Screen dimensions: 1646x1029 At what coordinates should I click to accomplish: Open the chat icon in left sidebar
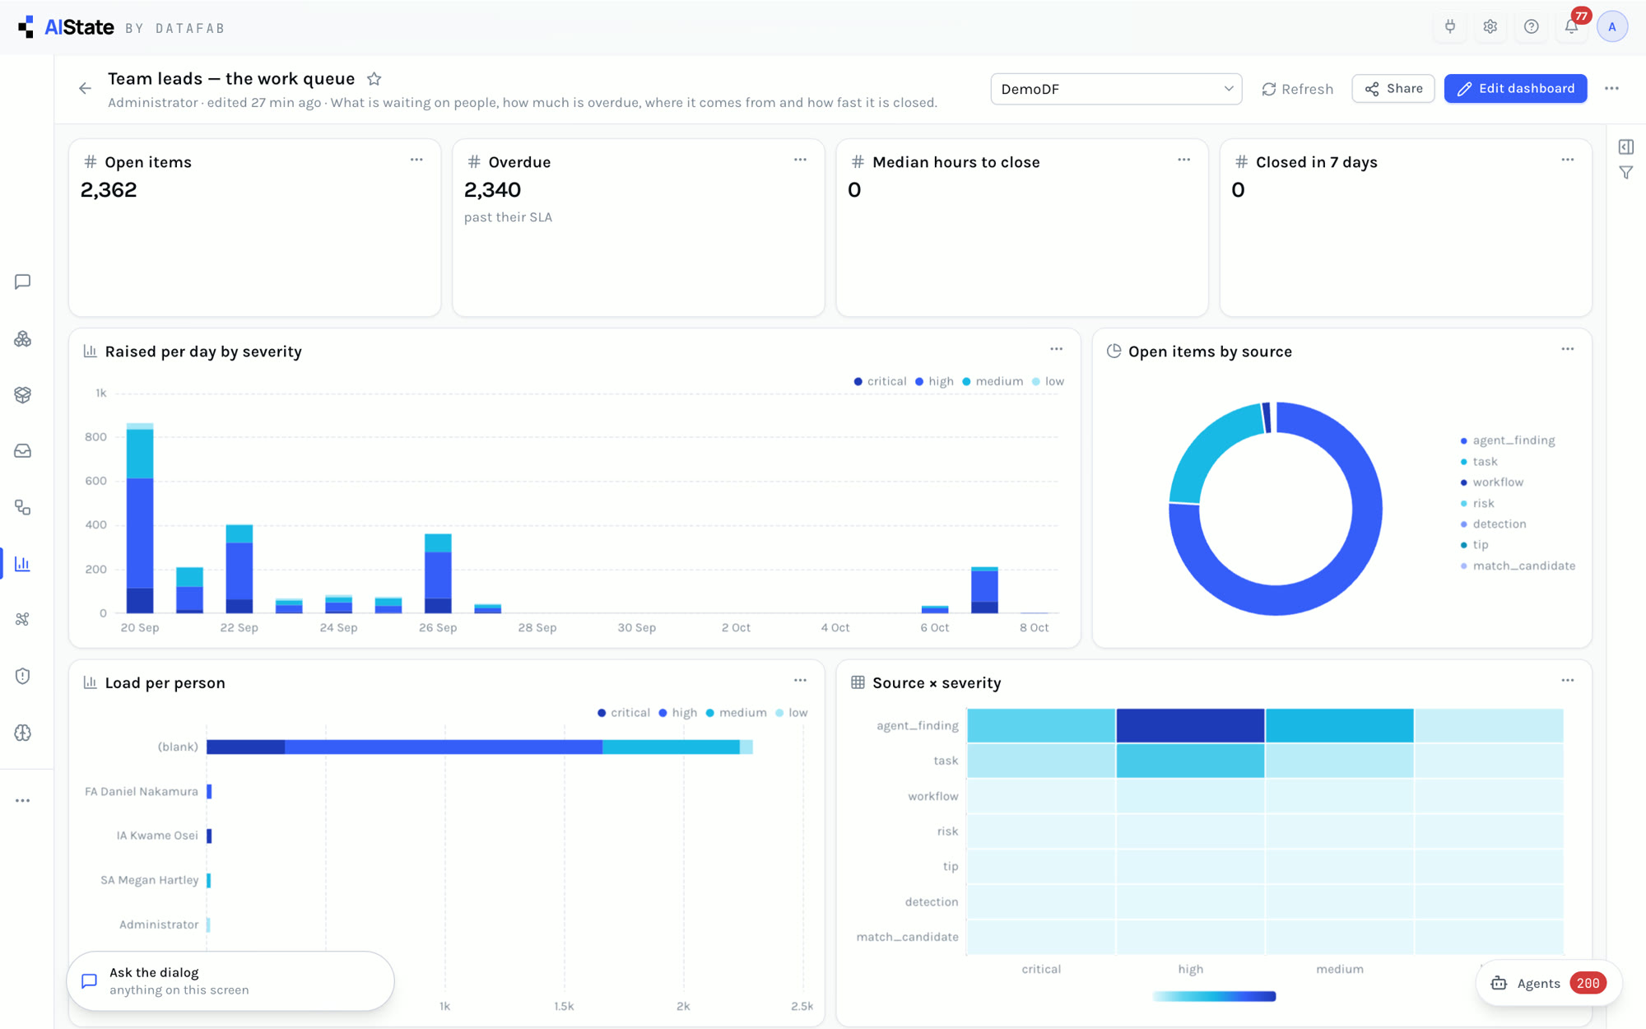23,282
